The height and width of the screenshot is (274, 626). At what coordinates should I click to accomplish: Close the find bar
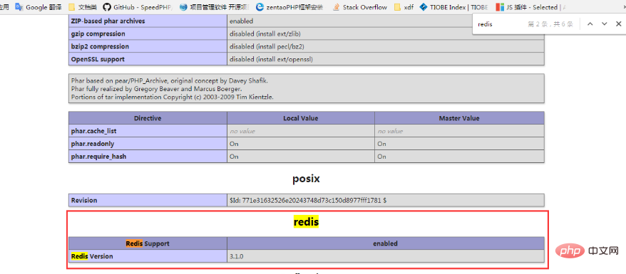click(618, 24)
